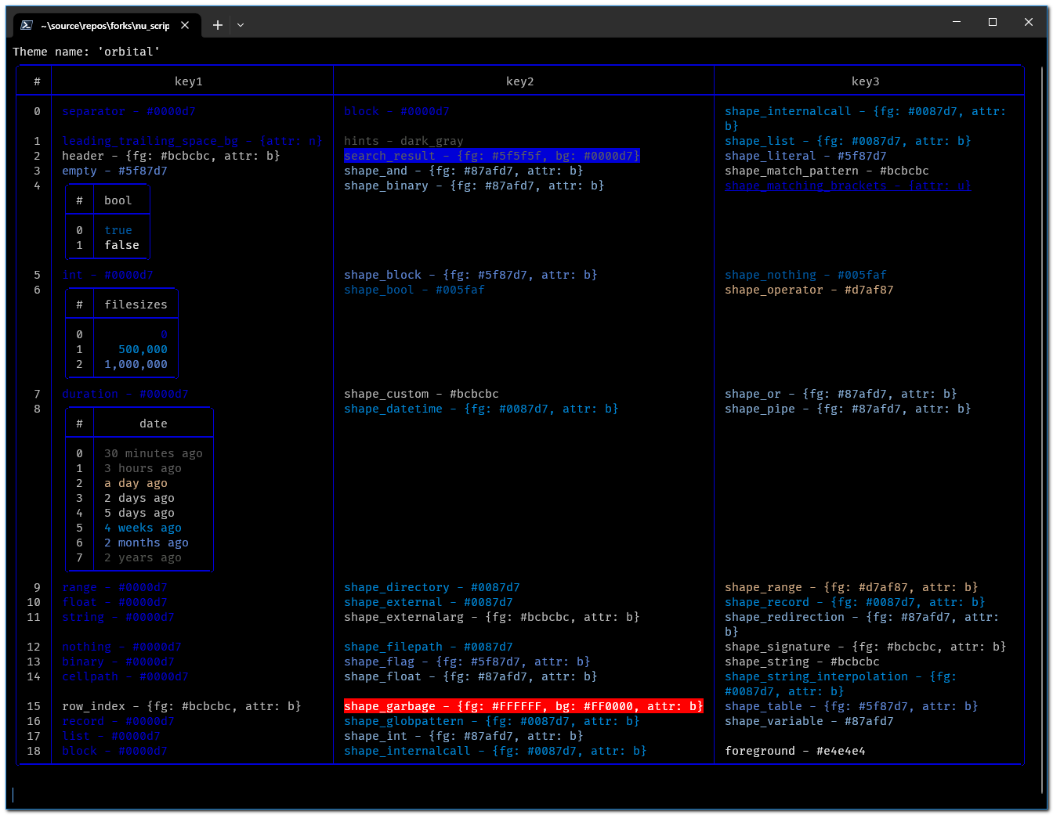Click '2 years ago' date row

[x=143, y=557]
